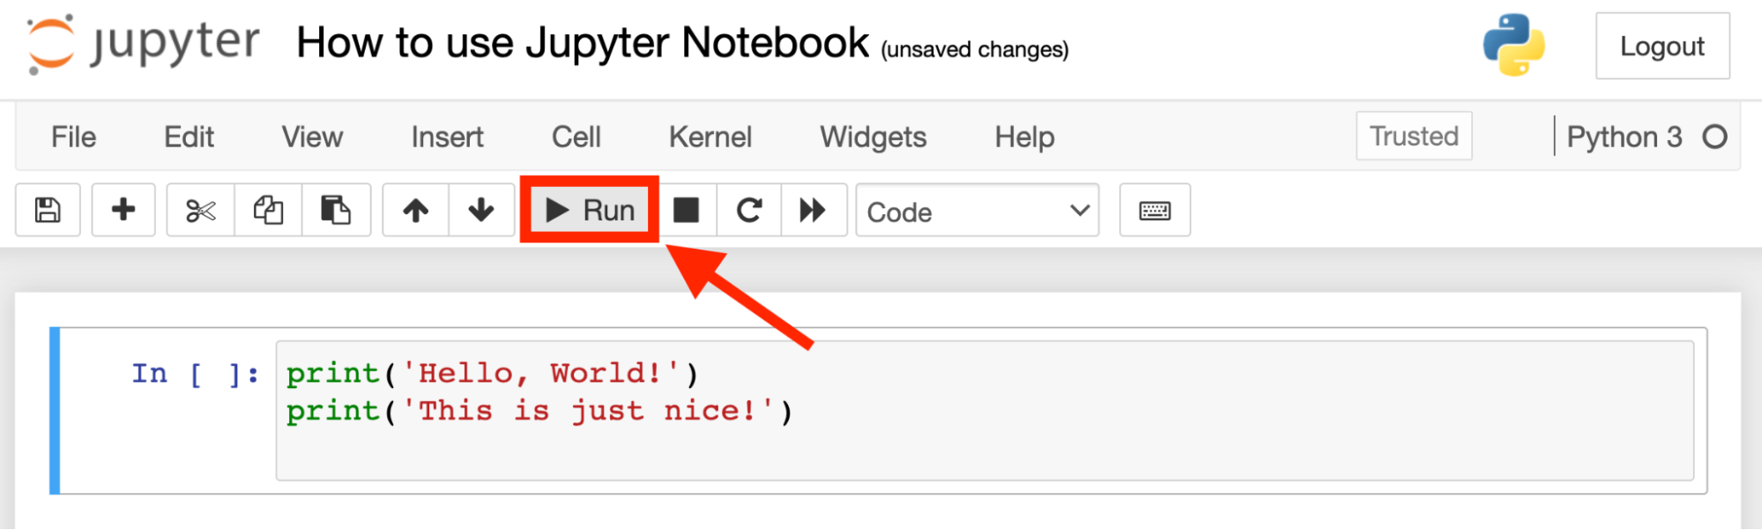Cut selected cell using the scissors icon
1762x530 pixels.
coord(200,211)
